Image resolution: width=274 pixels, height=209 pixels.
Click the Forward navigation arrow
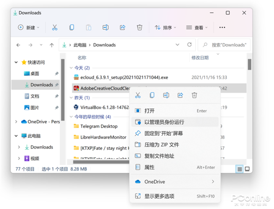[x=31, y=45]
